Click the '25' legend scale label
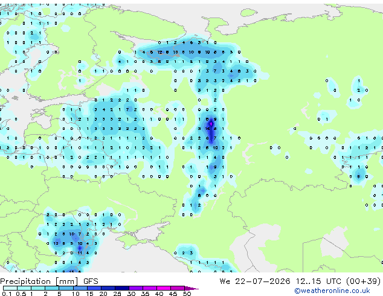Viewport: 383px width, 296px height. (x=117, y=294)
